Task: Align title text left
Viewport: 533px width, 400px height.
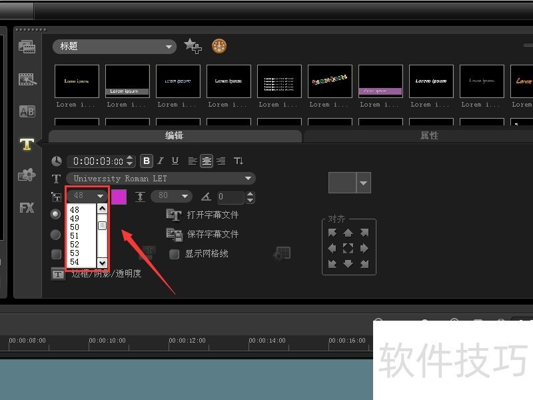Action: (x=193, y=161)
